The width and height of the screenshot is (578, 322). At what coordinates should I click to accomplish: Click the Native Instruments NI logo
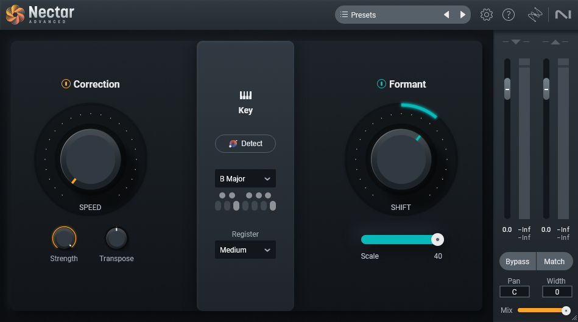563,15
